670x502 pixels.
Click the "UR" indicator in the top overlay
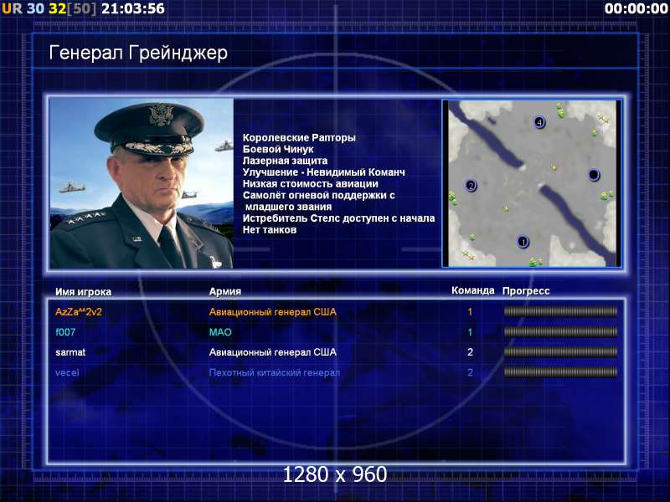tap(12, 8)
